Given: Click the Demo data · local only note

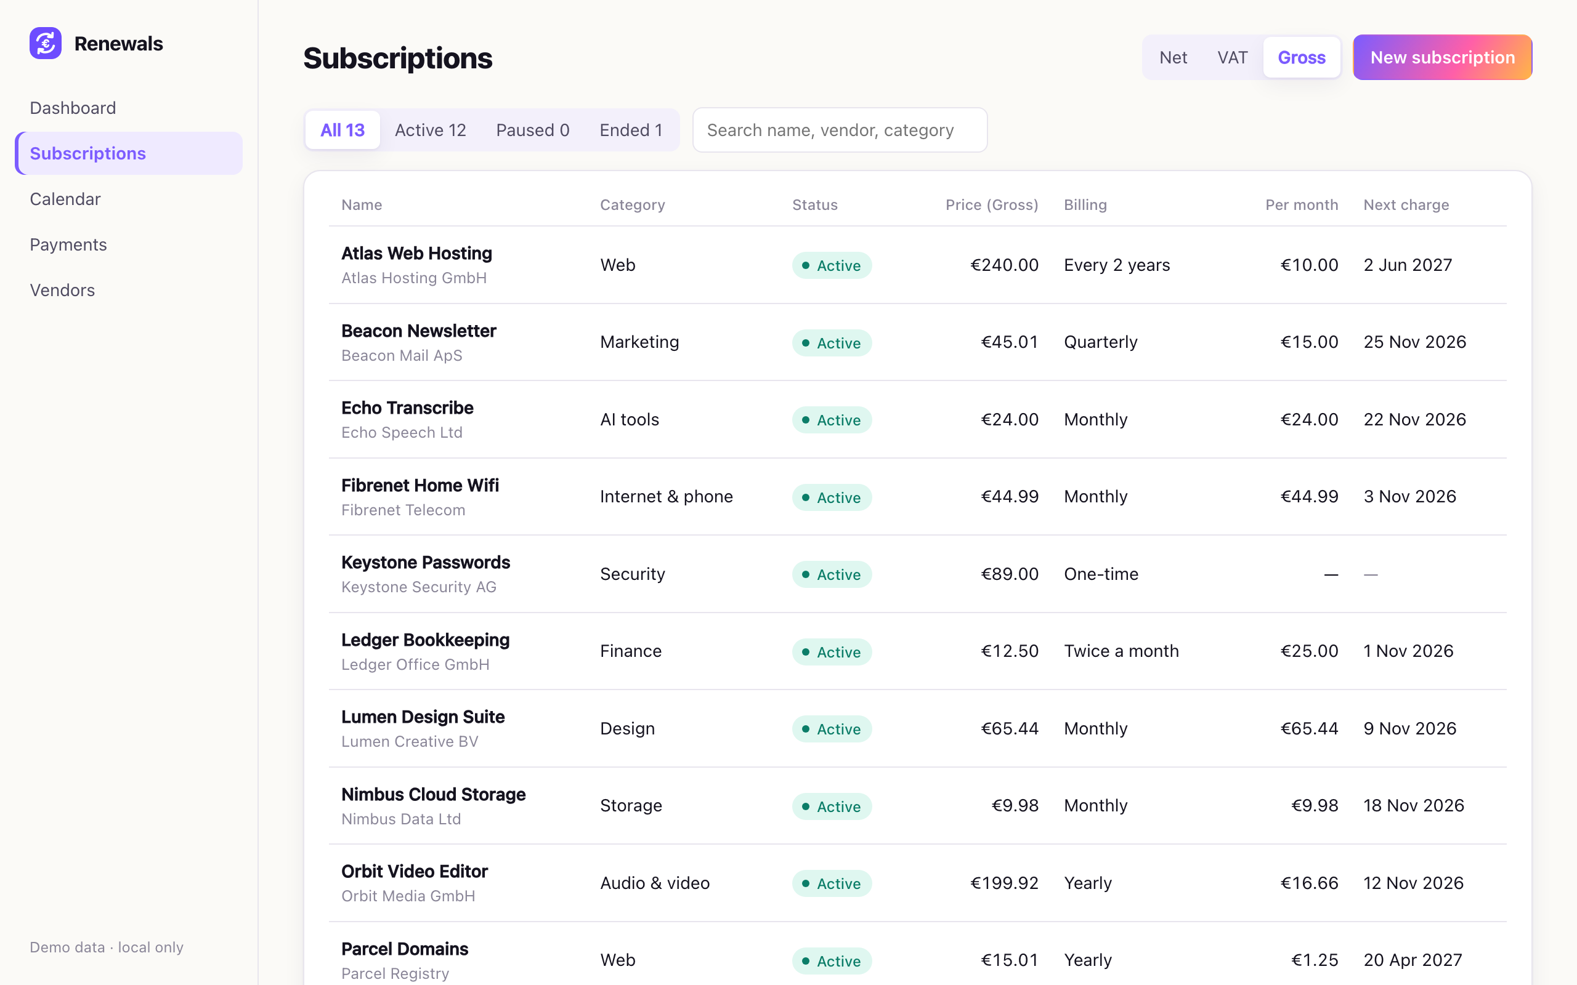Looking at the screenshot, I should tap(106, 947).
